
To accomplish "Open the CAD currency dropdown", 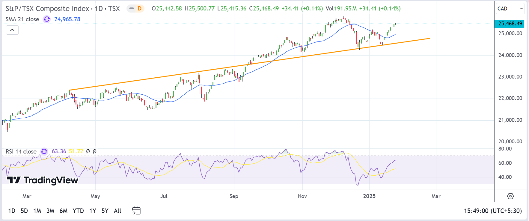I will pyautogui.click(x=510, y=9).
